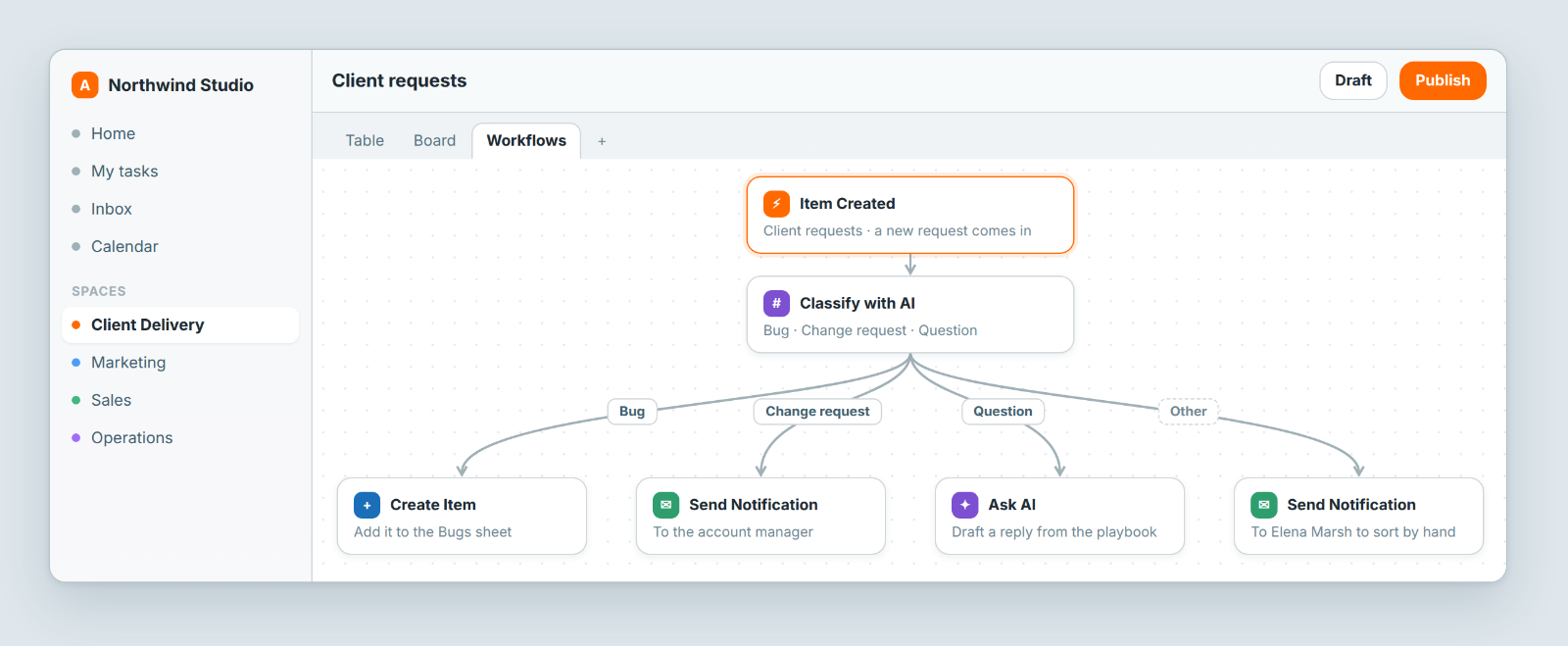Switch to the Table tab
1568x646 pixels.
pos(365,141)
